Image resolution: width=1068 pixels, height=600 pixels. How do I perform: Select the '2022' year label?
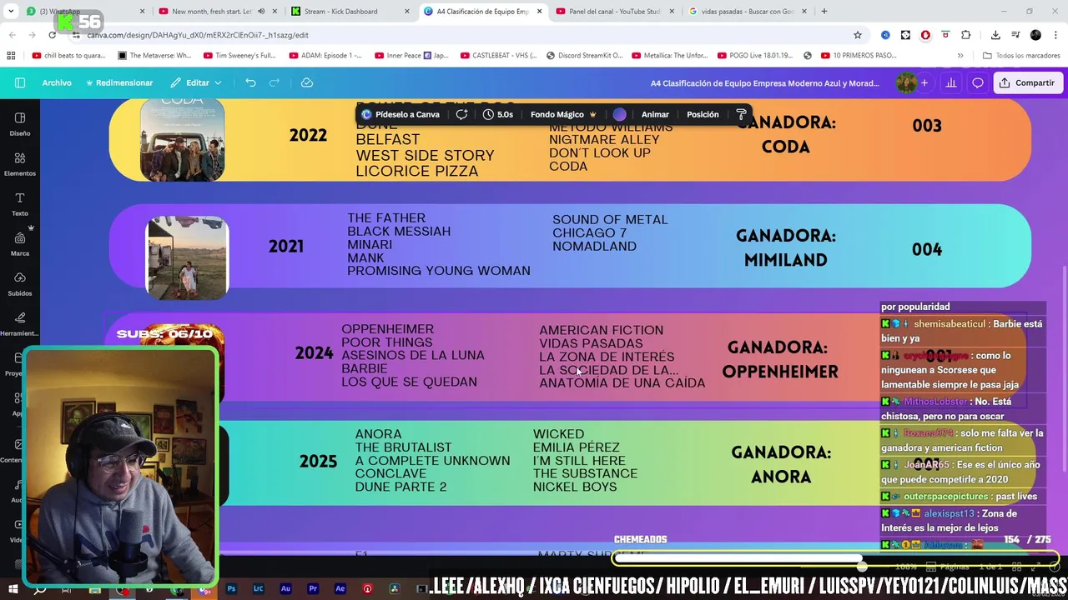tap(308, 136)
